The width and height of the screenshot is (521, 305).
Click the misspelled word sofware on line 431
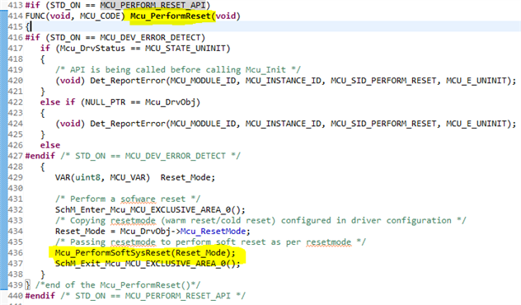(x=138, y=199)
